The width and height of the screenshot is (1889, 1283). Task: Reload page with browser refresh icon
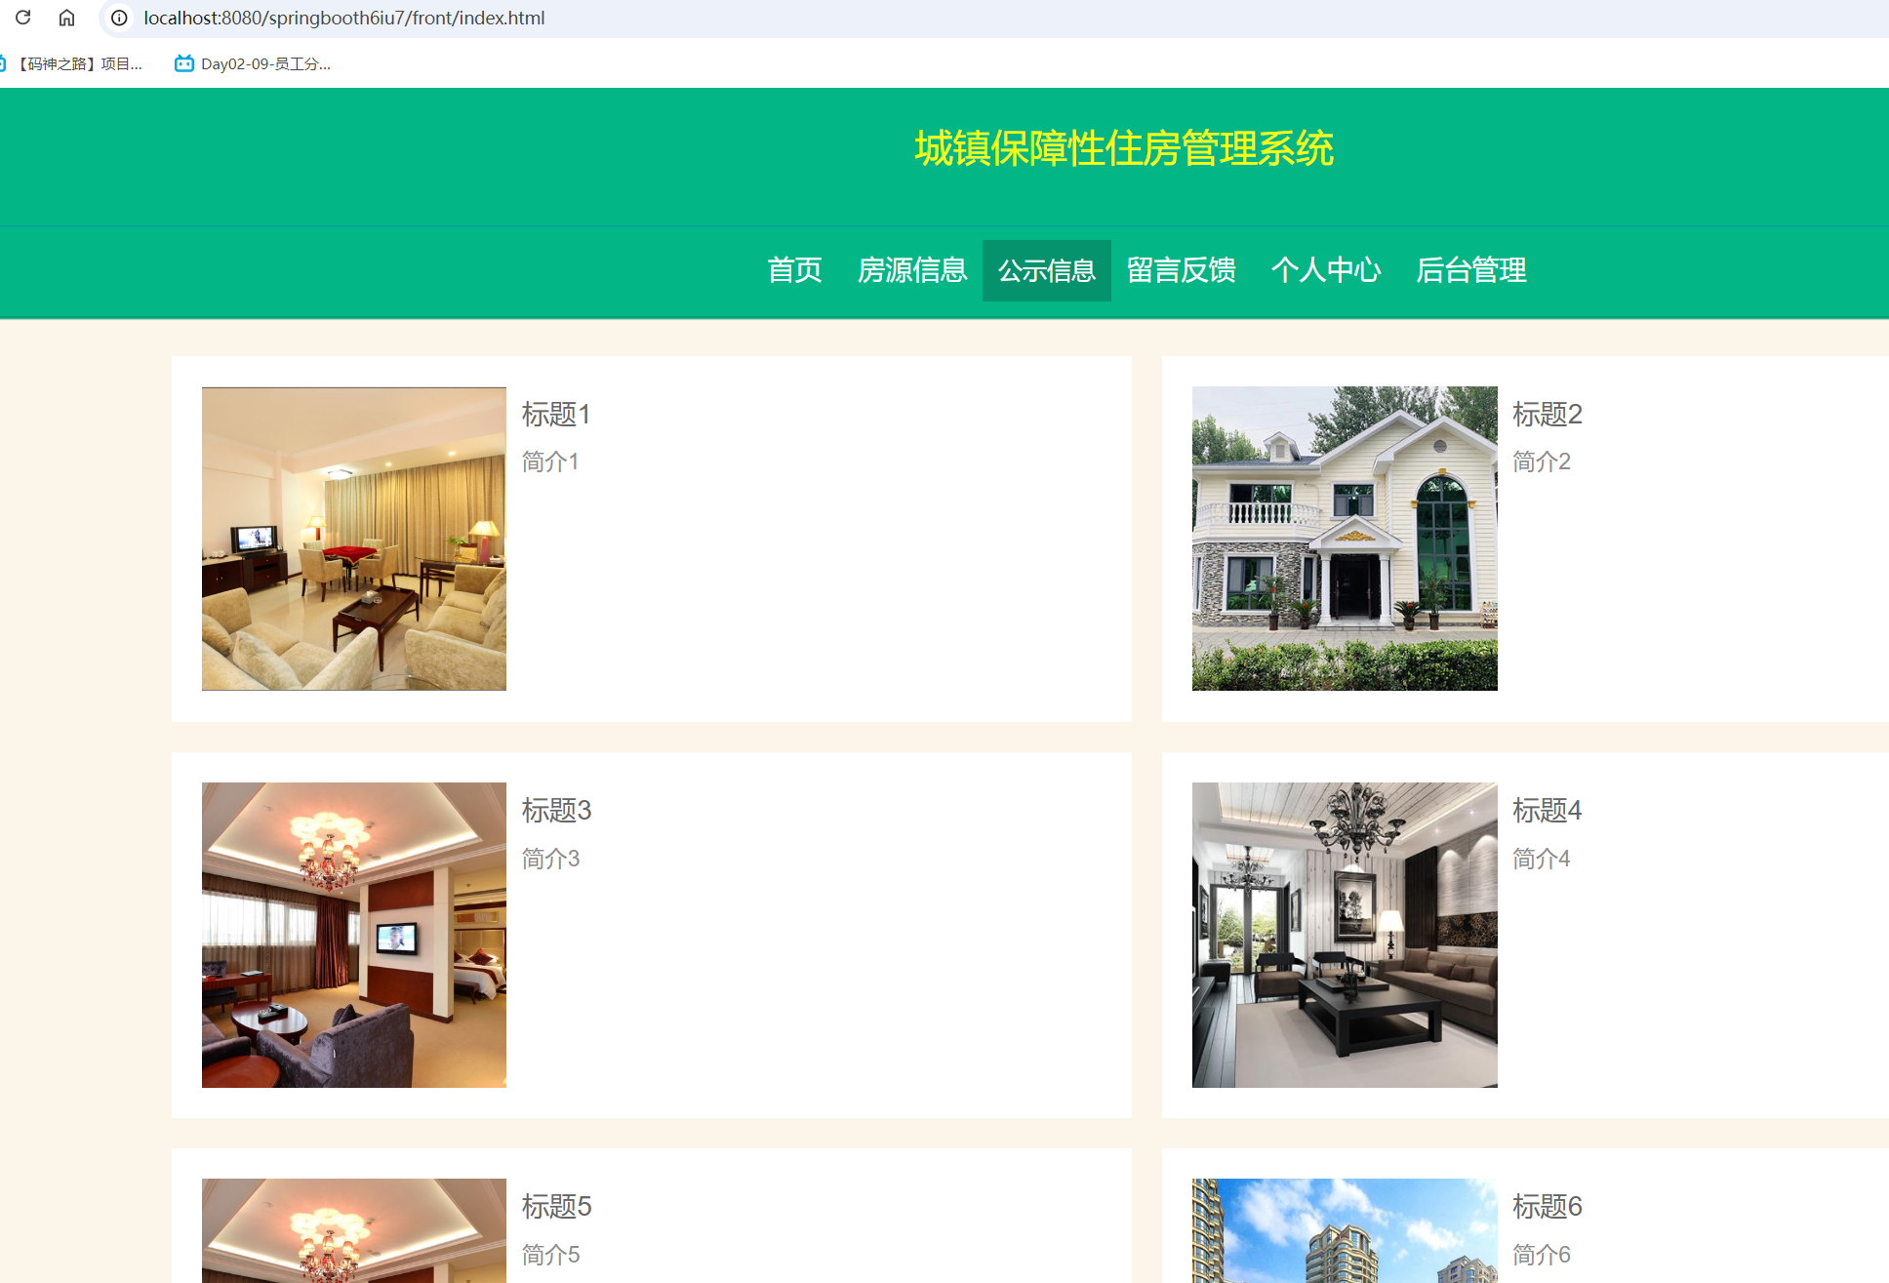click(x=24, y=18)
